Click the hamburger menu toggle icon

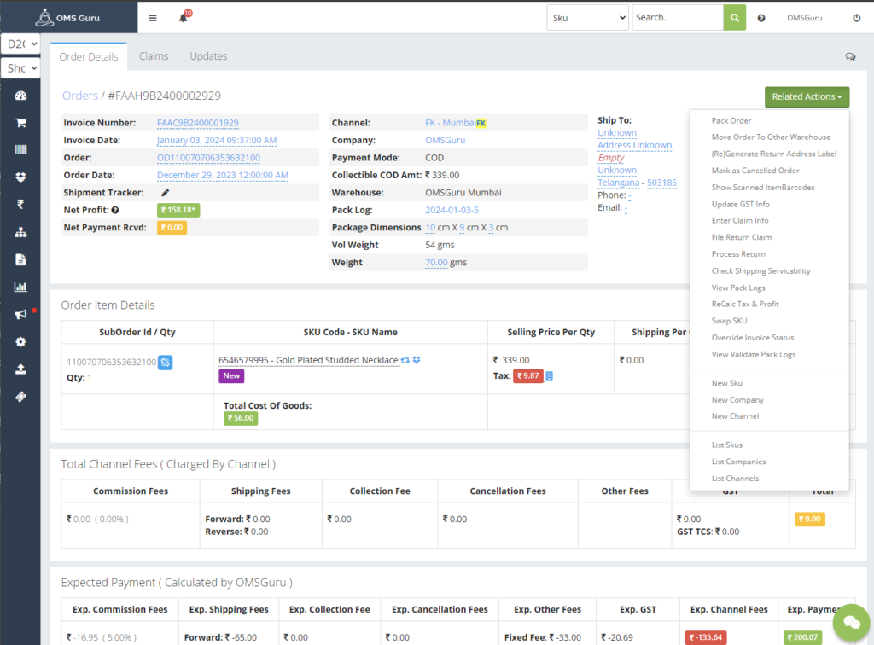click(153, 18)
